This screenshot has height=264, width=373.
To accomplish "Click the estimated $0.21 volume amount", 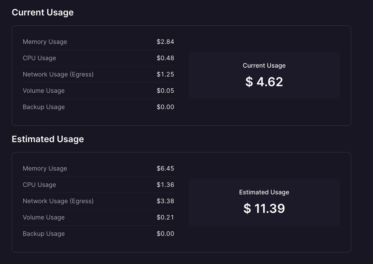I will [165, 217].
